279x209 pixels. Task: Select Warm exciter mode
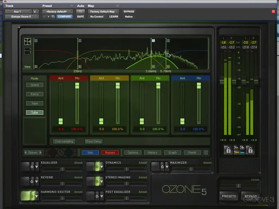click(35, 85)
